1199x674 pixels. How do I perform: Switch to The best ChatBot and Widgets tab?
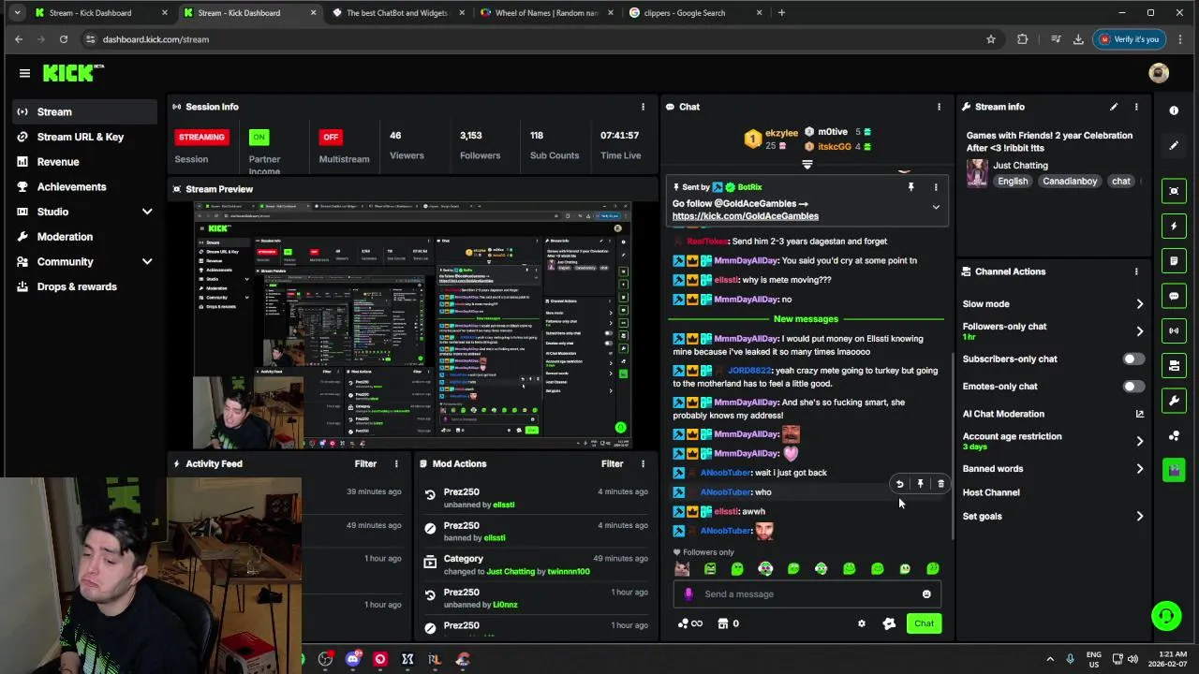[397, 13]
